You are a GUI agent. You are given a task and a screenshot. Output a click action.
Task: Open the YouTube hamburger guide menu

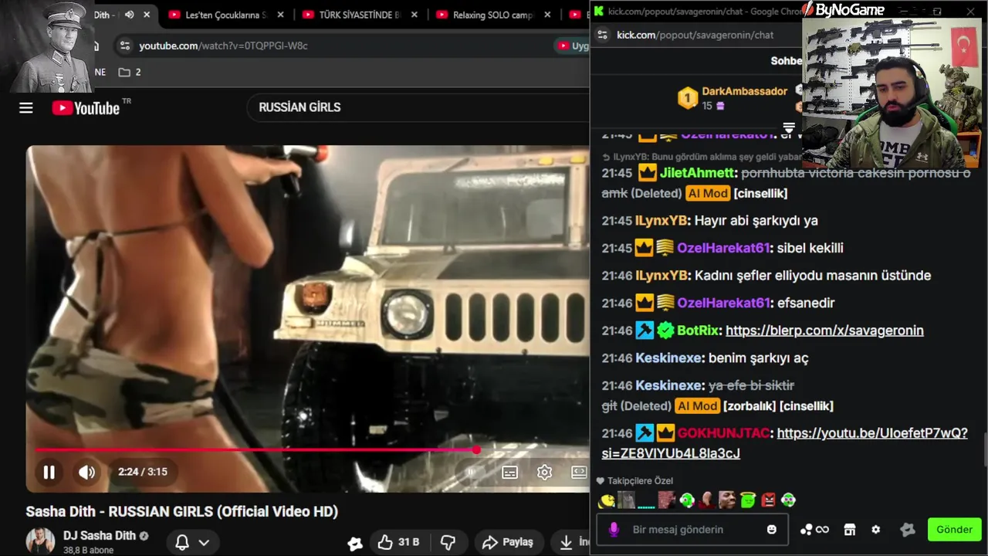26,108
